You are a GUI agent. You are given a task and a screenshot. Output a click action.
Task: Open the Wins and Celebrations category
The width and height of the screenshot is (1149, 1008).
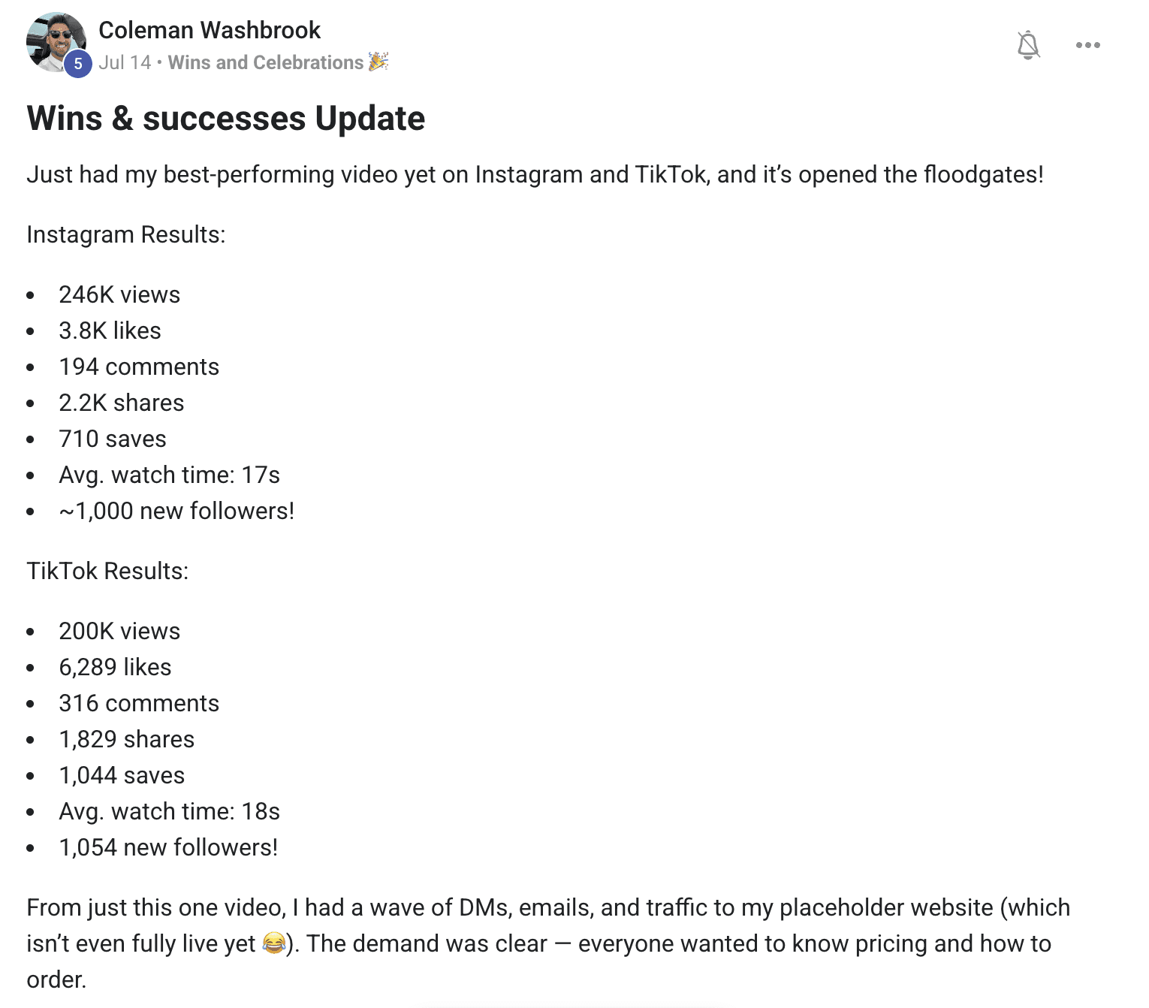(x=266, y=62)
